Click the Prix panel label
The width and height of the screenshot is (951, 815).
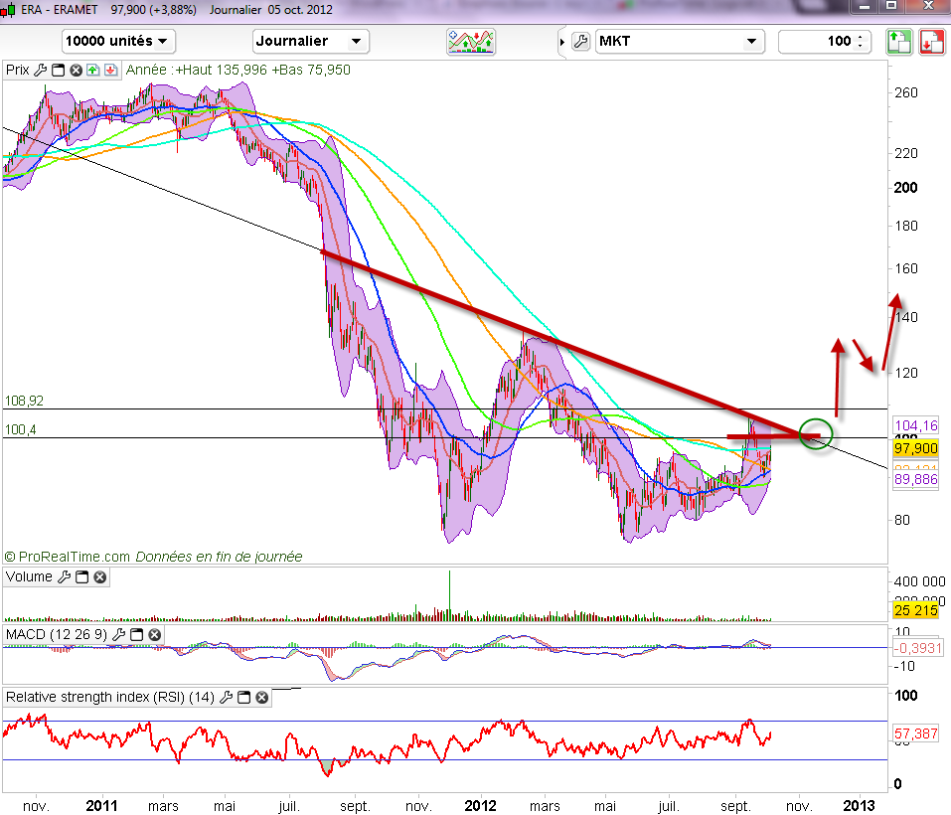click(x=17, y=71)
